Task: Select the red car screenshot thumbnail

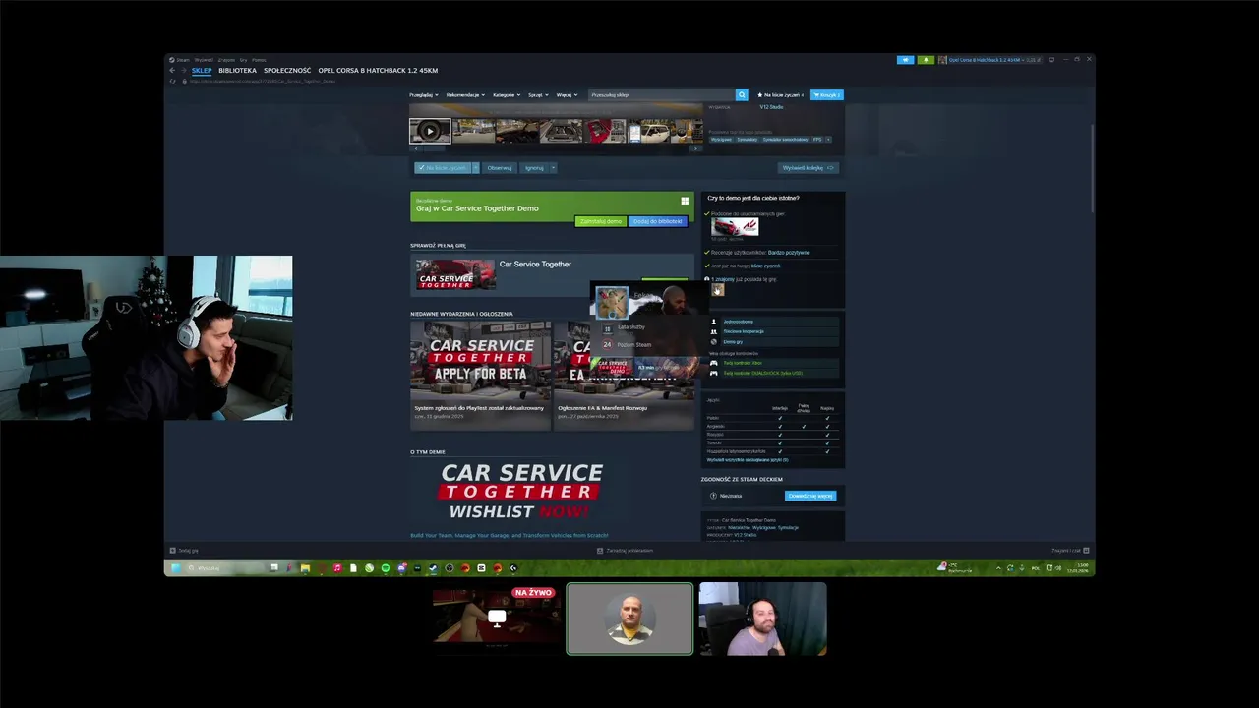Action: pos(604,131)
